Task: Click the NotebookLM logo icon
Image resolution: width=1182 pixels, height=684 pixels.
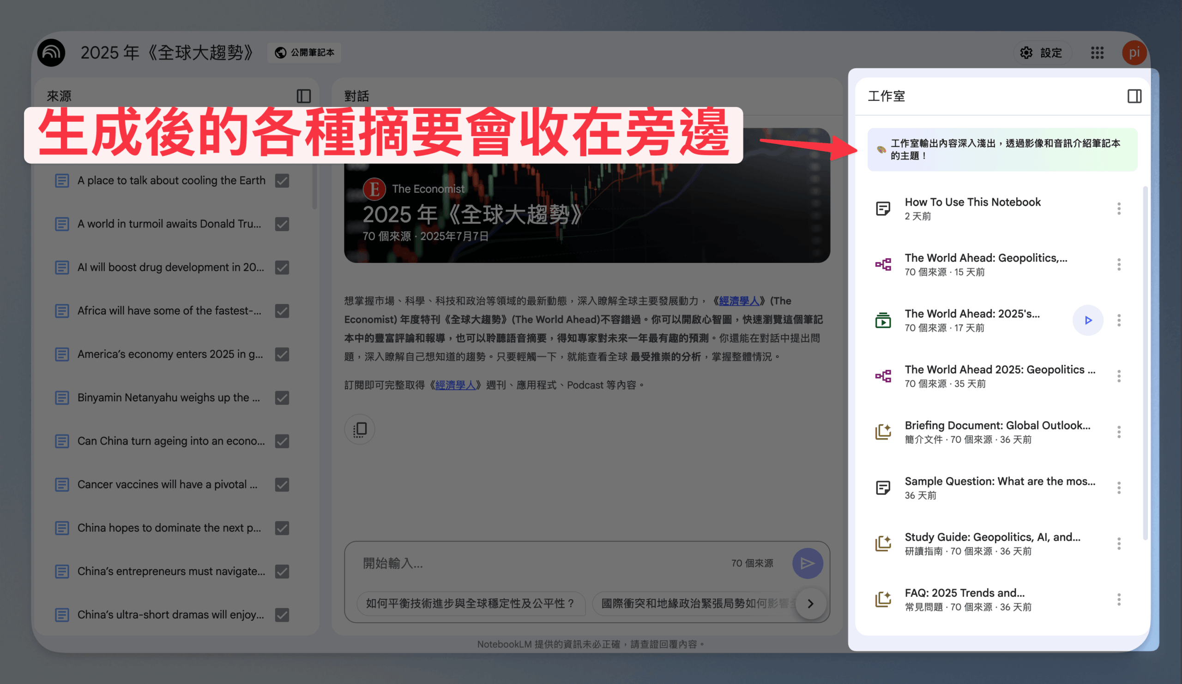Action: pos(51,53)
